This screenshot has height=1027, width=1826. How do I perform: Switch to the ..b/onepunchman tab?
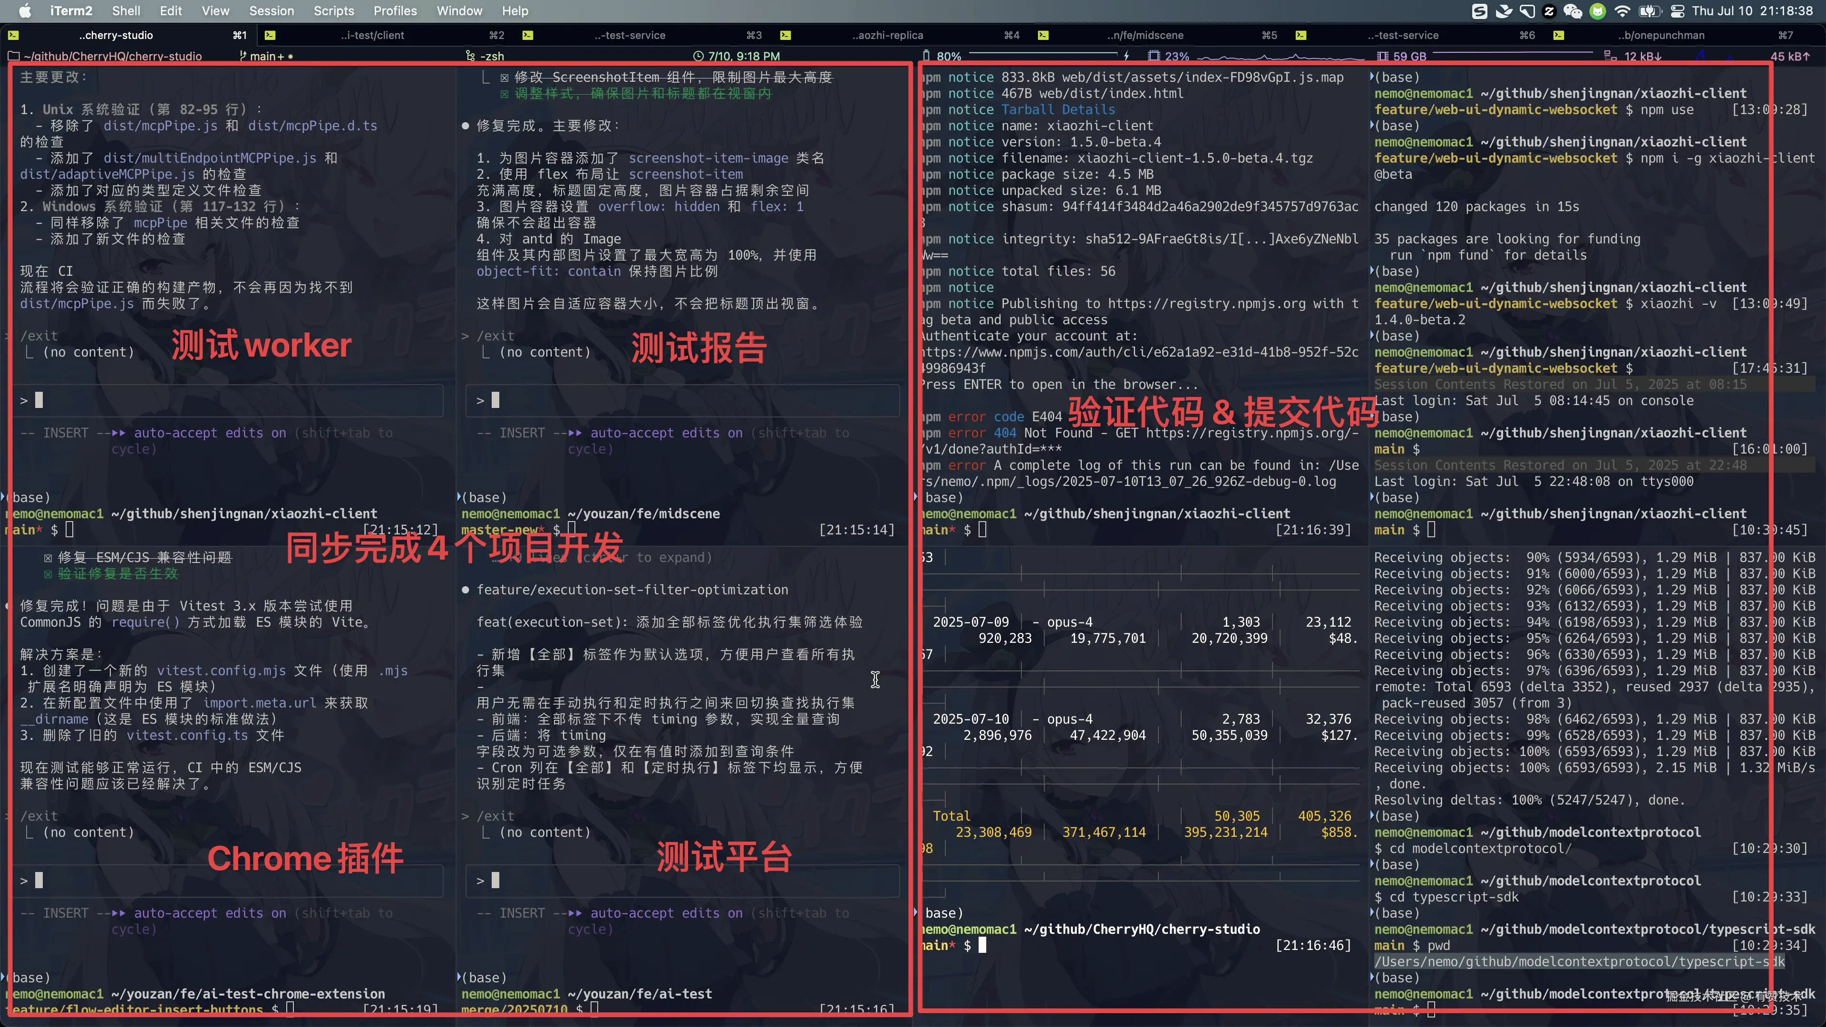click(x=1660, y=35)
